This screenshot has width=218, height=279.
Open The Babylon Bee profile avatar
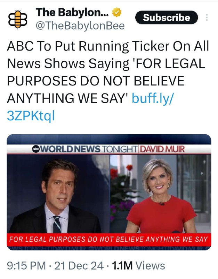click(18, 19)
